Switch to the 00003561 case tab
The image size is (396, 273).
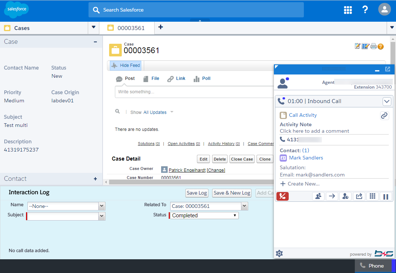pos(127,28)
